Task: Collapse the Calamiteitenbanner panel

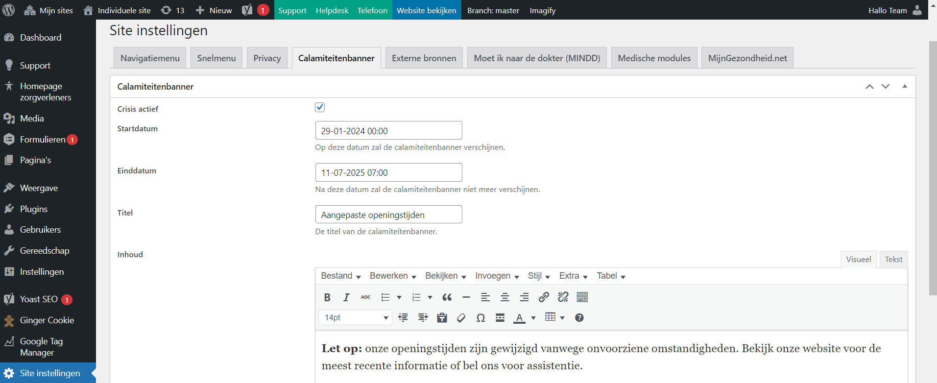Action: coord(905,86)
